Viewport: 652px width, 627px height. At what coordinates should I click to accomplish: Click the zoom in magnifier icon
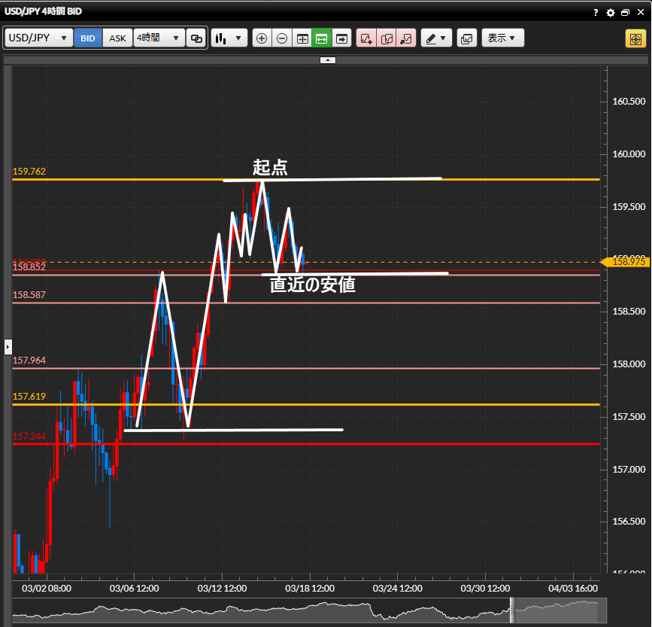click(262, 38)
